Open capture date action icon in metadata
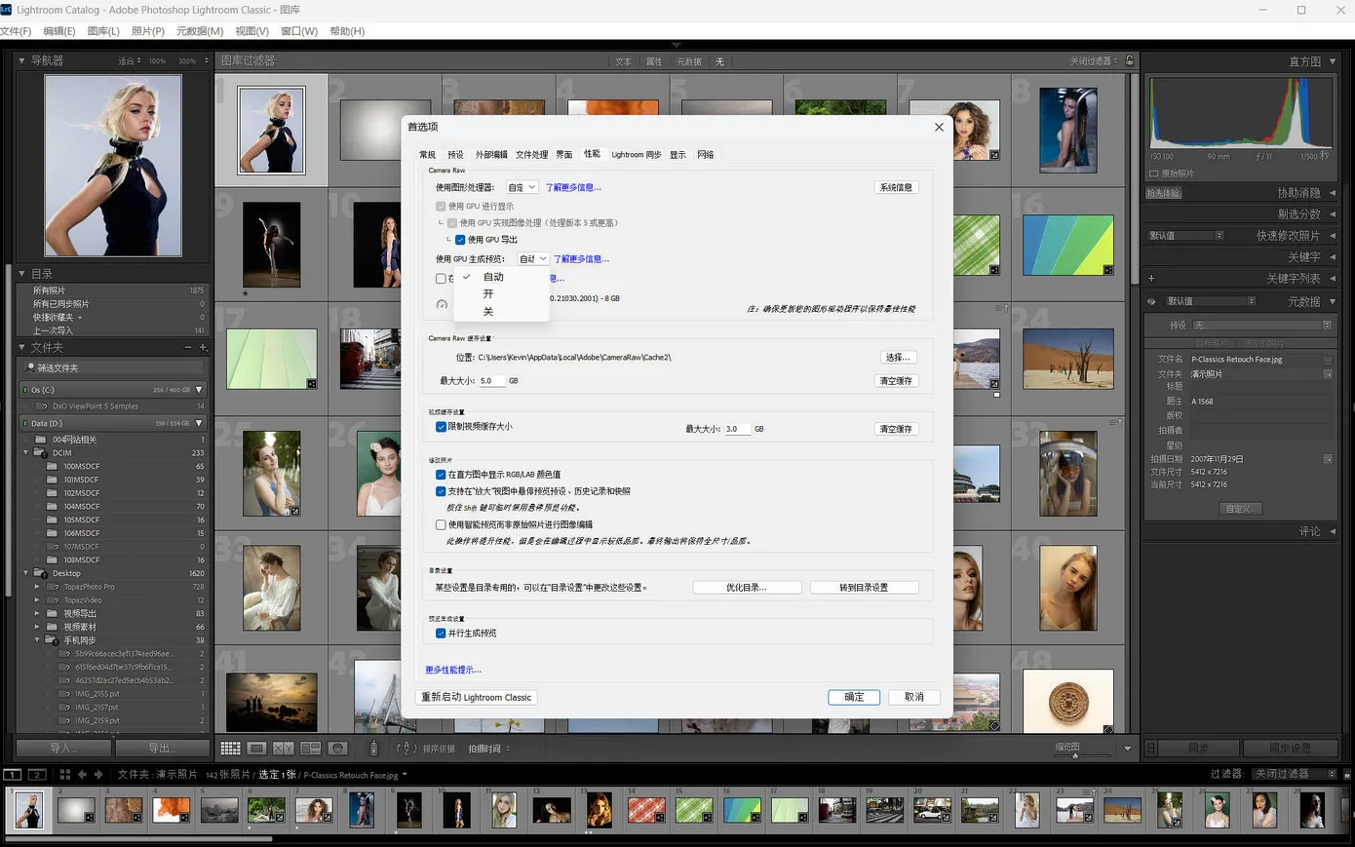Screen dimensions: 1355x847 [x=1328, y=459]
